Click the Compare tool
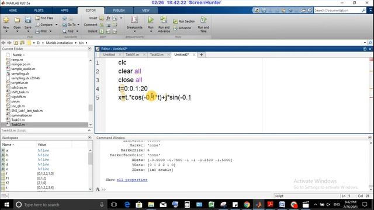The width and height of the screenshot is (374, 210). tap(44, 24)
